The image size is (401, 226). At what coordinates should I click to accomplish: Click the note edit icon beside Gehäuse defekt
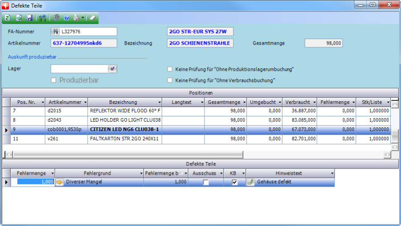point(251,182)
